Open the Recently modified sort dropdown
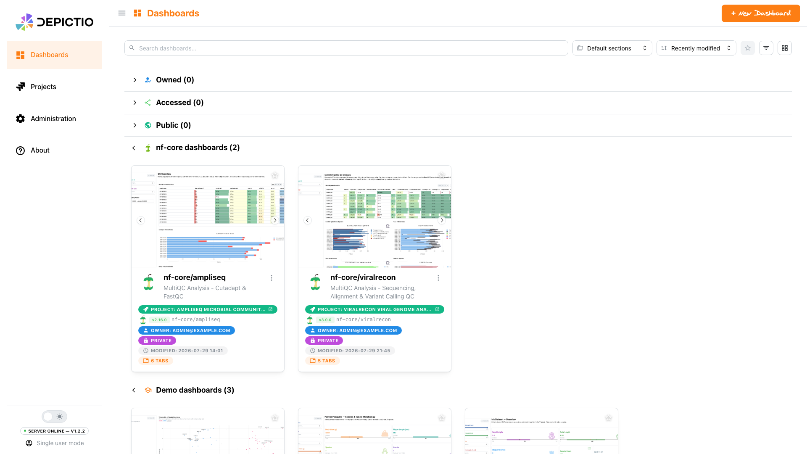Screen dimensions: 807x454 [696, 48]
